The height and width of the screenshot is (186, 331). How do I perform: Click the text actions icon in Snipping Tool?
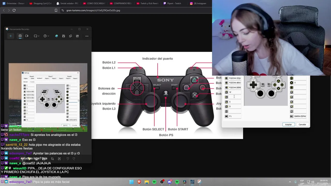point(59,159)
